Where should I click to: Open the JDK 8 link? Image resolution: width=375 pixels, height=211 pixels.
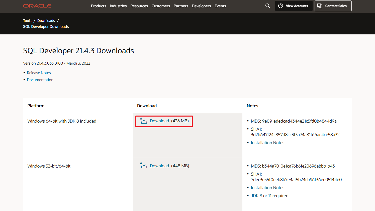(256, 196)
